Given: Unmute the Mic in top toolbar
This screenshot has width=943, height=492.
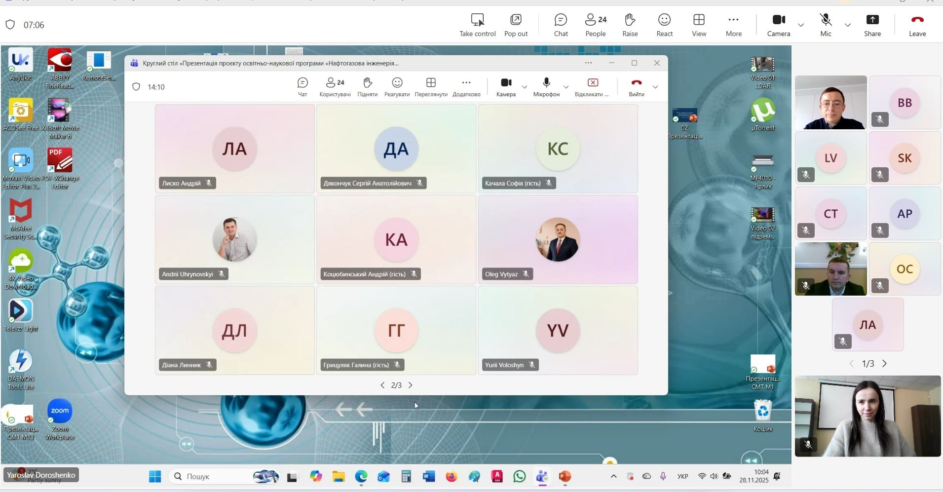Looking at the screenshot, I should pyautogui.click(x=826, y=25).
